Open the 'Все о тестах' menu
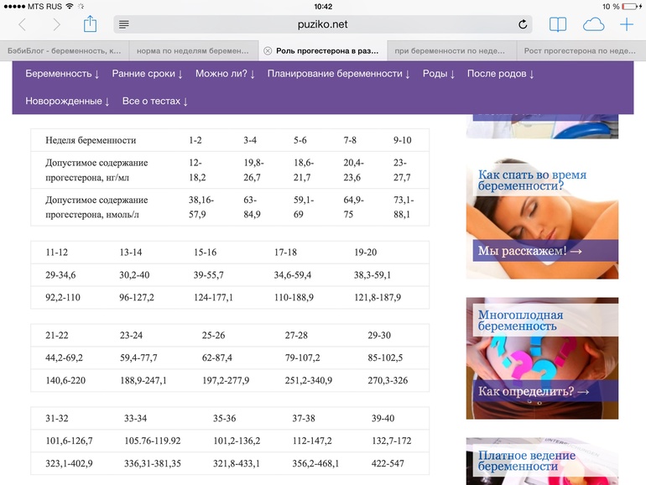 154,102
